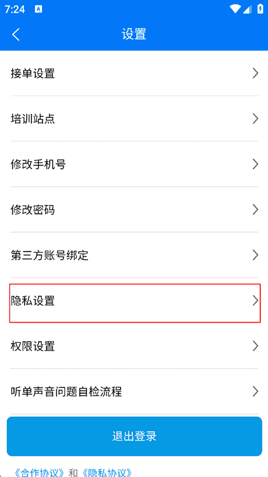Tap the 培训站点 label
Viewport: 268px width, 477px height.
coord(32,119)
